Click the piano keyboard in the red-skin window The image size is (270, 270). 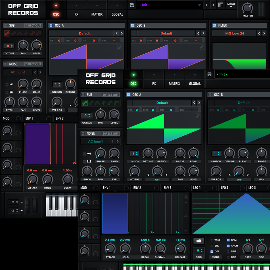(62, 206)
